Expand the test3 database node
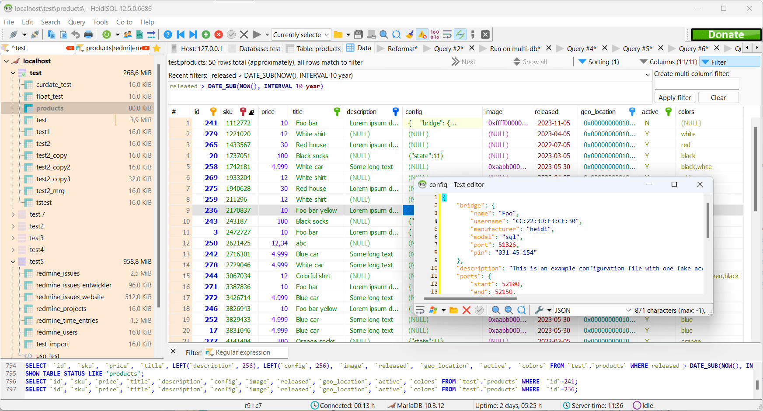Image resolution: width=763 pixels, height=411 pixels. point(12,238)
